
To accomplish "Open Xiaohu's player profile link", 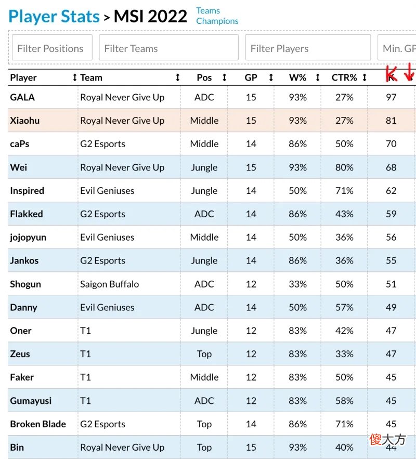I will 24,121.
